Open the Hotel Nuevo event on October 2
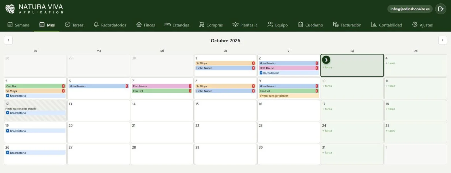The height and width of the screenshot is (173, 451). pyautogui.click(x=288, y=63)
